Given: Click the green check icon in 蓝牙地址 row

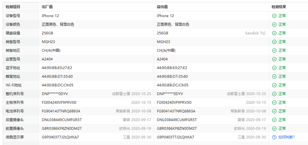Looking at the screenshot, I should [x=274, y=68].
